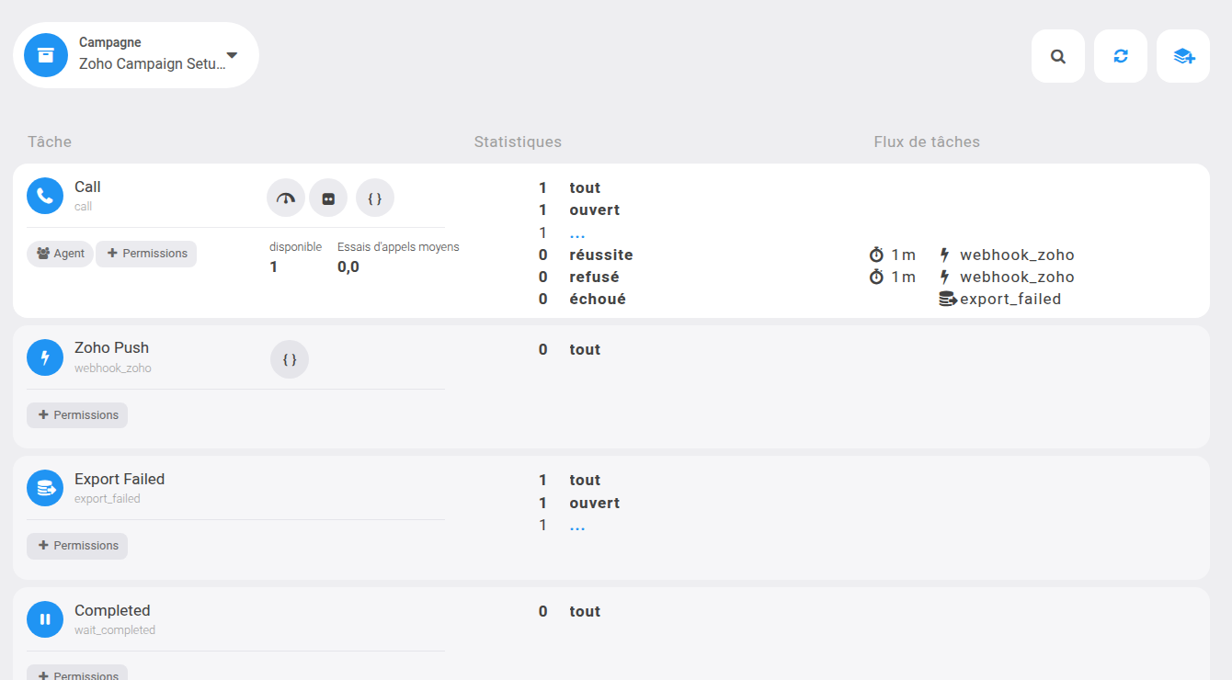This screenshot has width=1232, height=680.
Task: Click the export_failed task flow link
Action: (1010, 299)
